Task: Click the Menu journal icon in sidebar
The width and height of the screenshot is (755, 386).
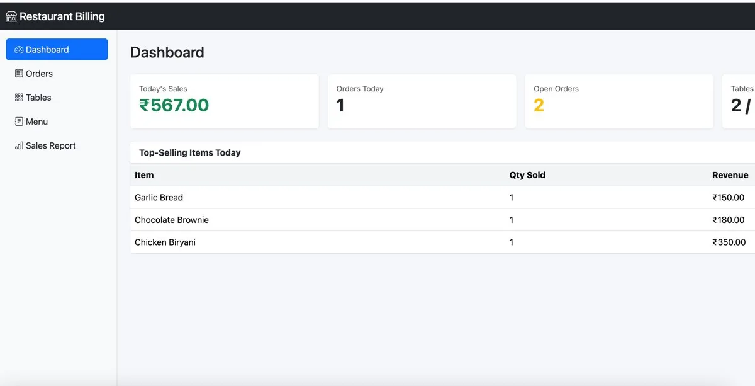Action: (x=19, y=122)
